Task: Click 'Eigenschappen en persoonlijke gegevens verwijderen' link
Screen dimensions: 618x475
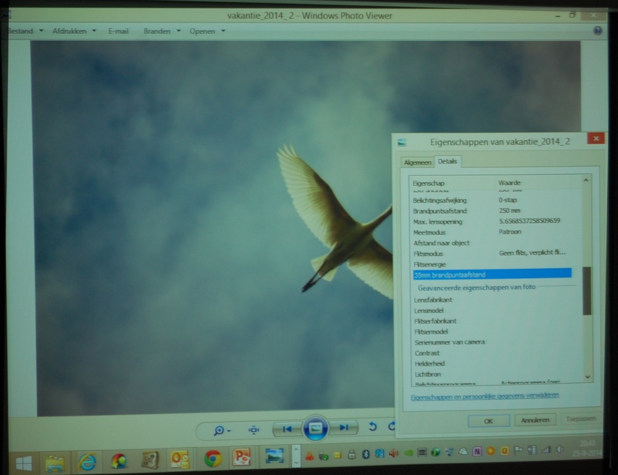Action: (485, 395)
